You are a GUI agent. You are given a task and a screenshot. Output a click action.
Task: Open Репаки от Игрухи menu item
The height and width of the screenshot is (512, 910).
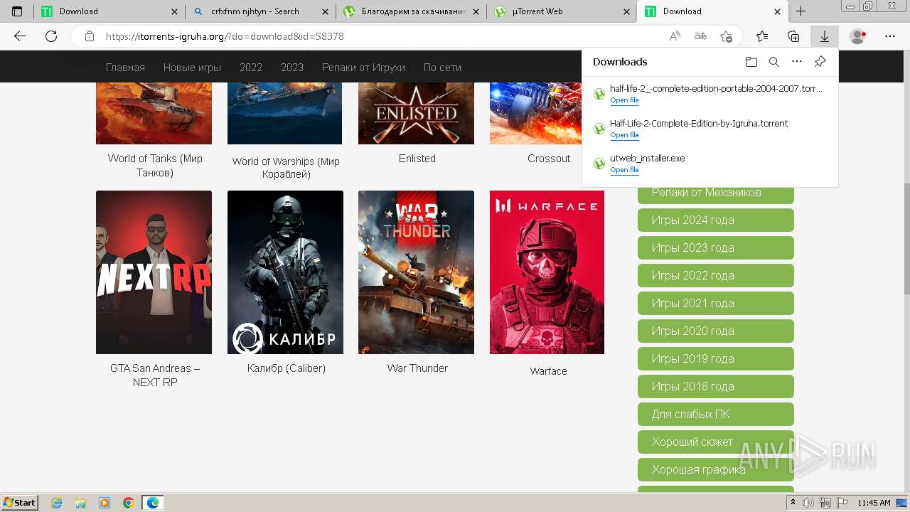coord(363,68)
